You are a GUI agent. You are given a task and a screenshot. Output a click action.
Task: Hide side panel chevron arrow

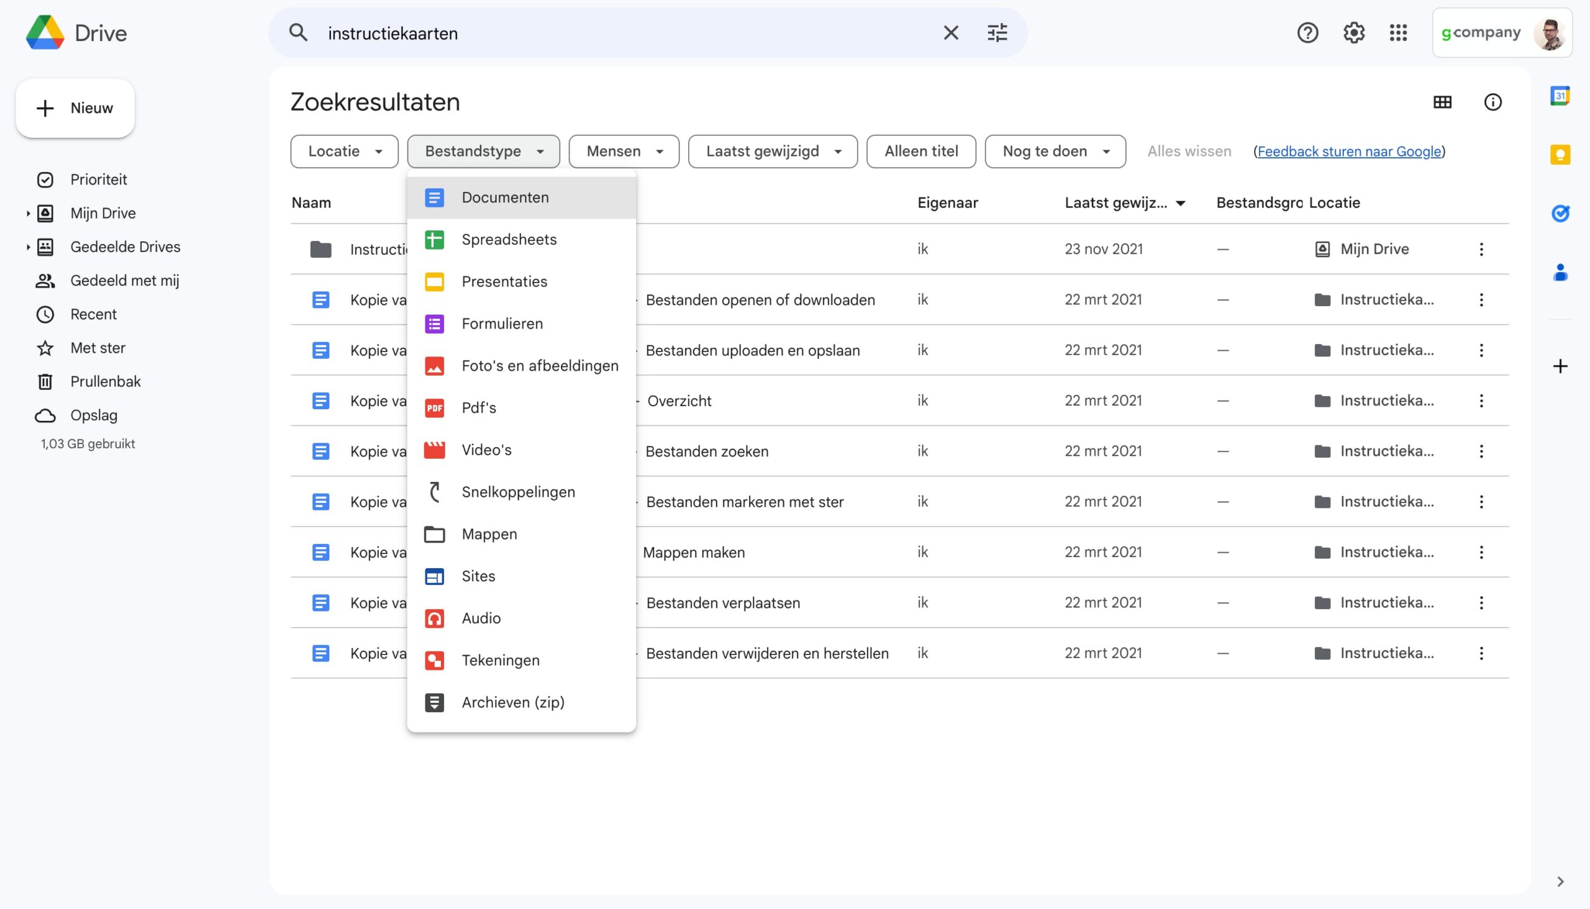(1560, 882)
